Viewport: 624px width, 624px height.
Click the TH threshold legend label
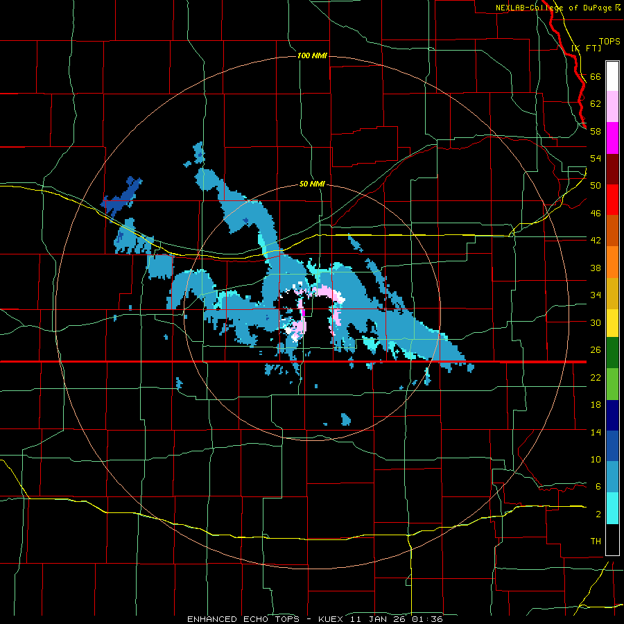pos(596,541)
